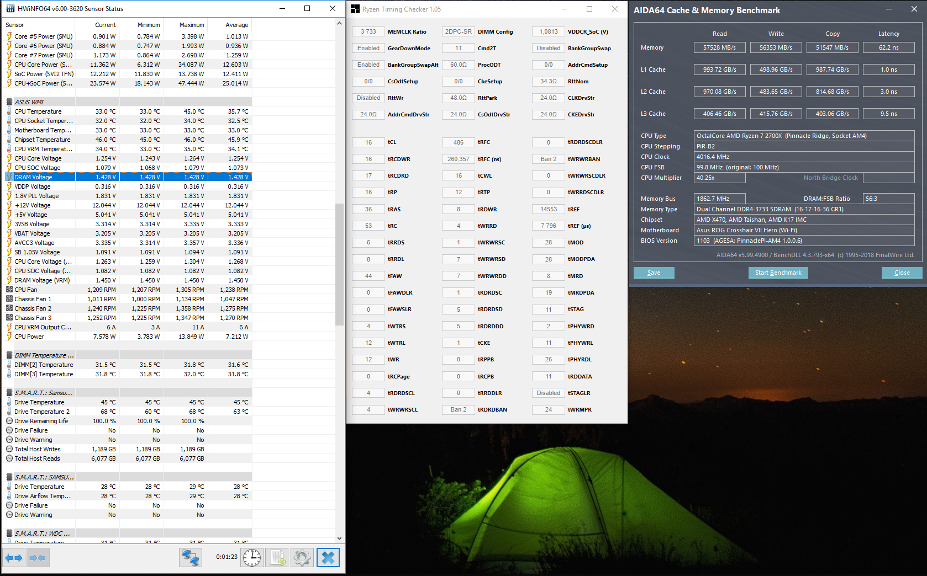This screenshot has width=927, height=576.
Task: Select the Total Host Reads row
Action: (x=128, y=458)
